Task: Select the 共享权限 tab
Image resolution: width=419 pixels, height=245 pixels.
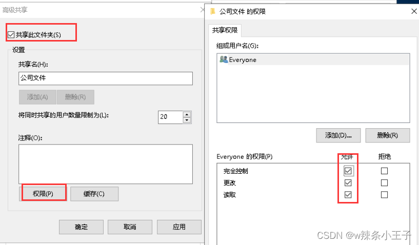Action: click(225, 30)
